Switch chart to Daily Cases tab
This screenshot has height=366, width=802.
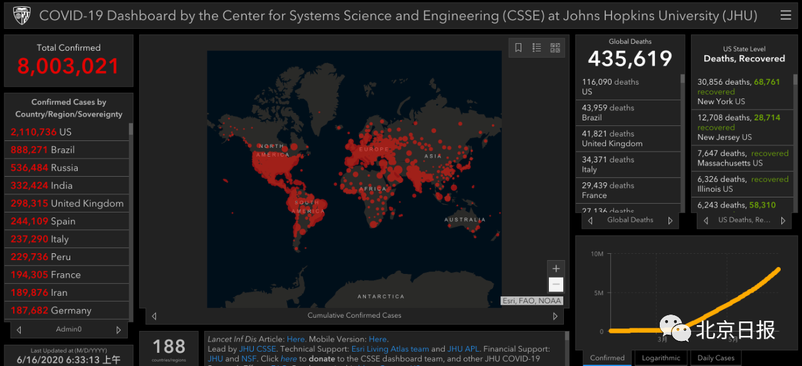point(716,358)
